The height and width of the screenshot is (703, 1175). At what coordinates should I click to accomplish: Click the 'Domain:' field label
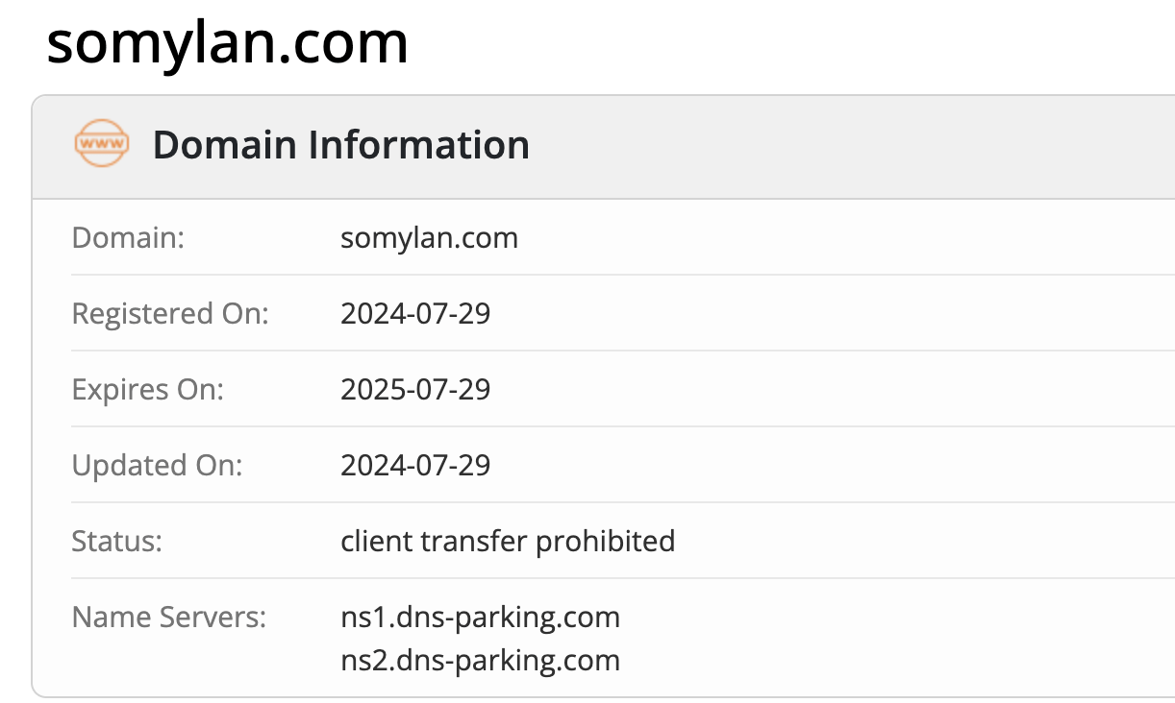click(128, 237)
